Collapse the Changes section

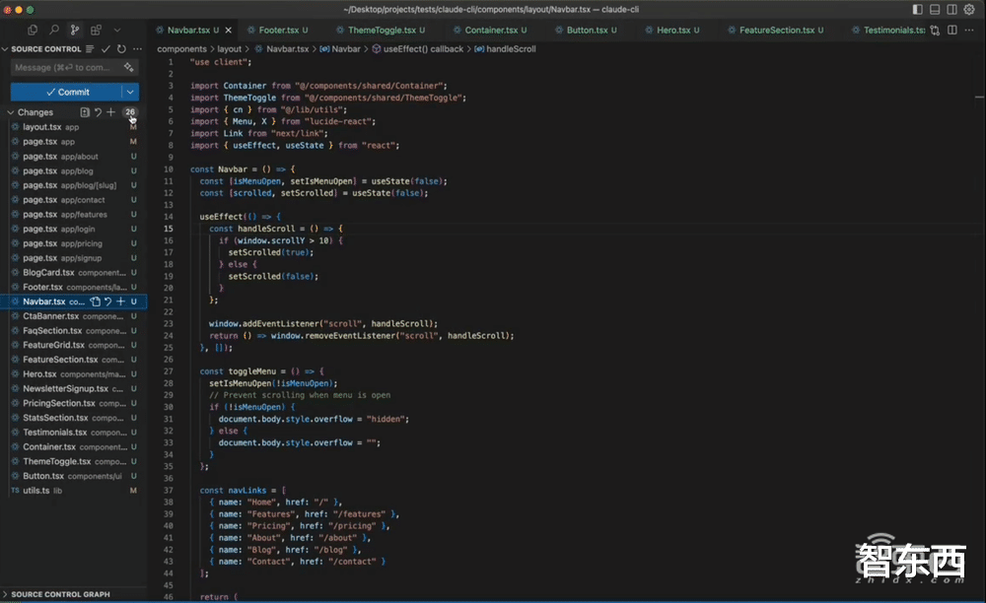(12, 112)
